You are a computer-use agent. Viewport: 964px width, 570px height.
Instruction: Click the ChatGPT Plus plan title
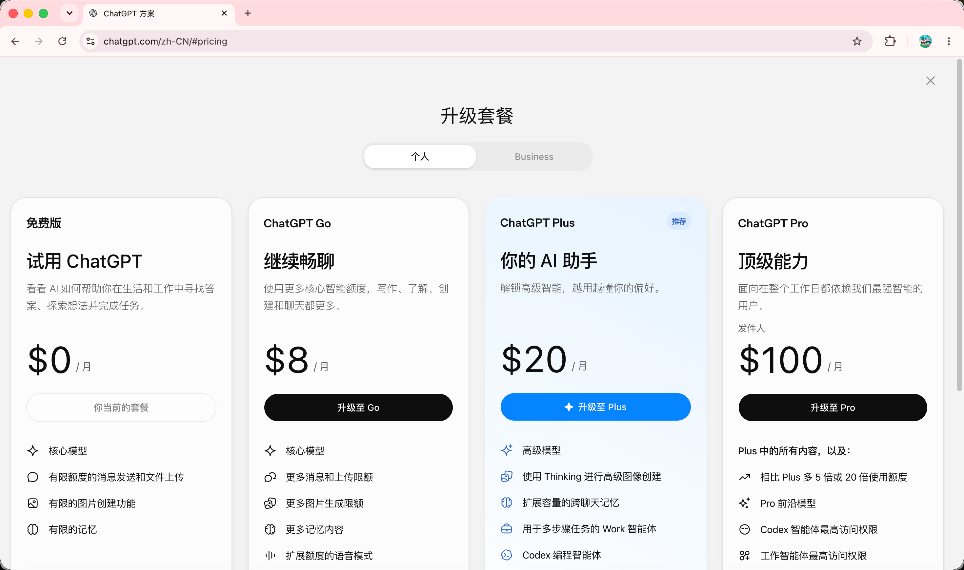pyautogui.click(x=537, y=223)
